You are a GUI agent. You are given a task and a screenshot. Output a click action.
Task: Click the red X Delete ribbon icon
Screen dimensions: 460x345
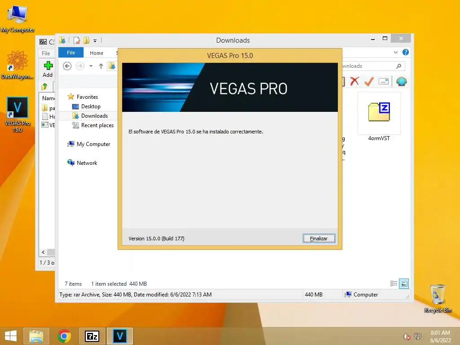pos(355,81)
